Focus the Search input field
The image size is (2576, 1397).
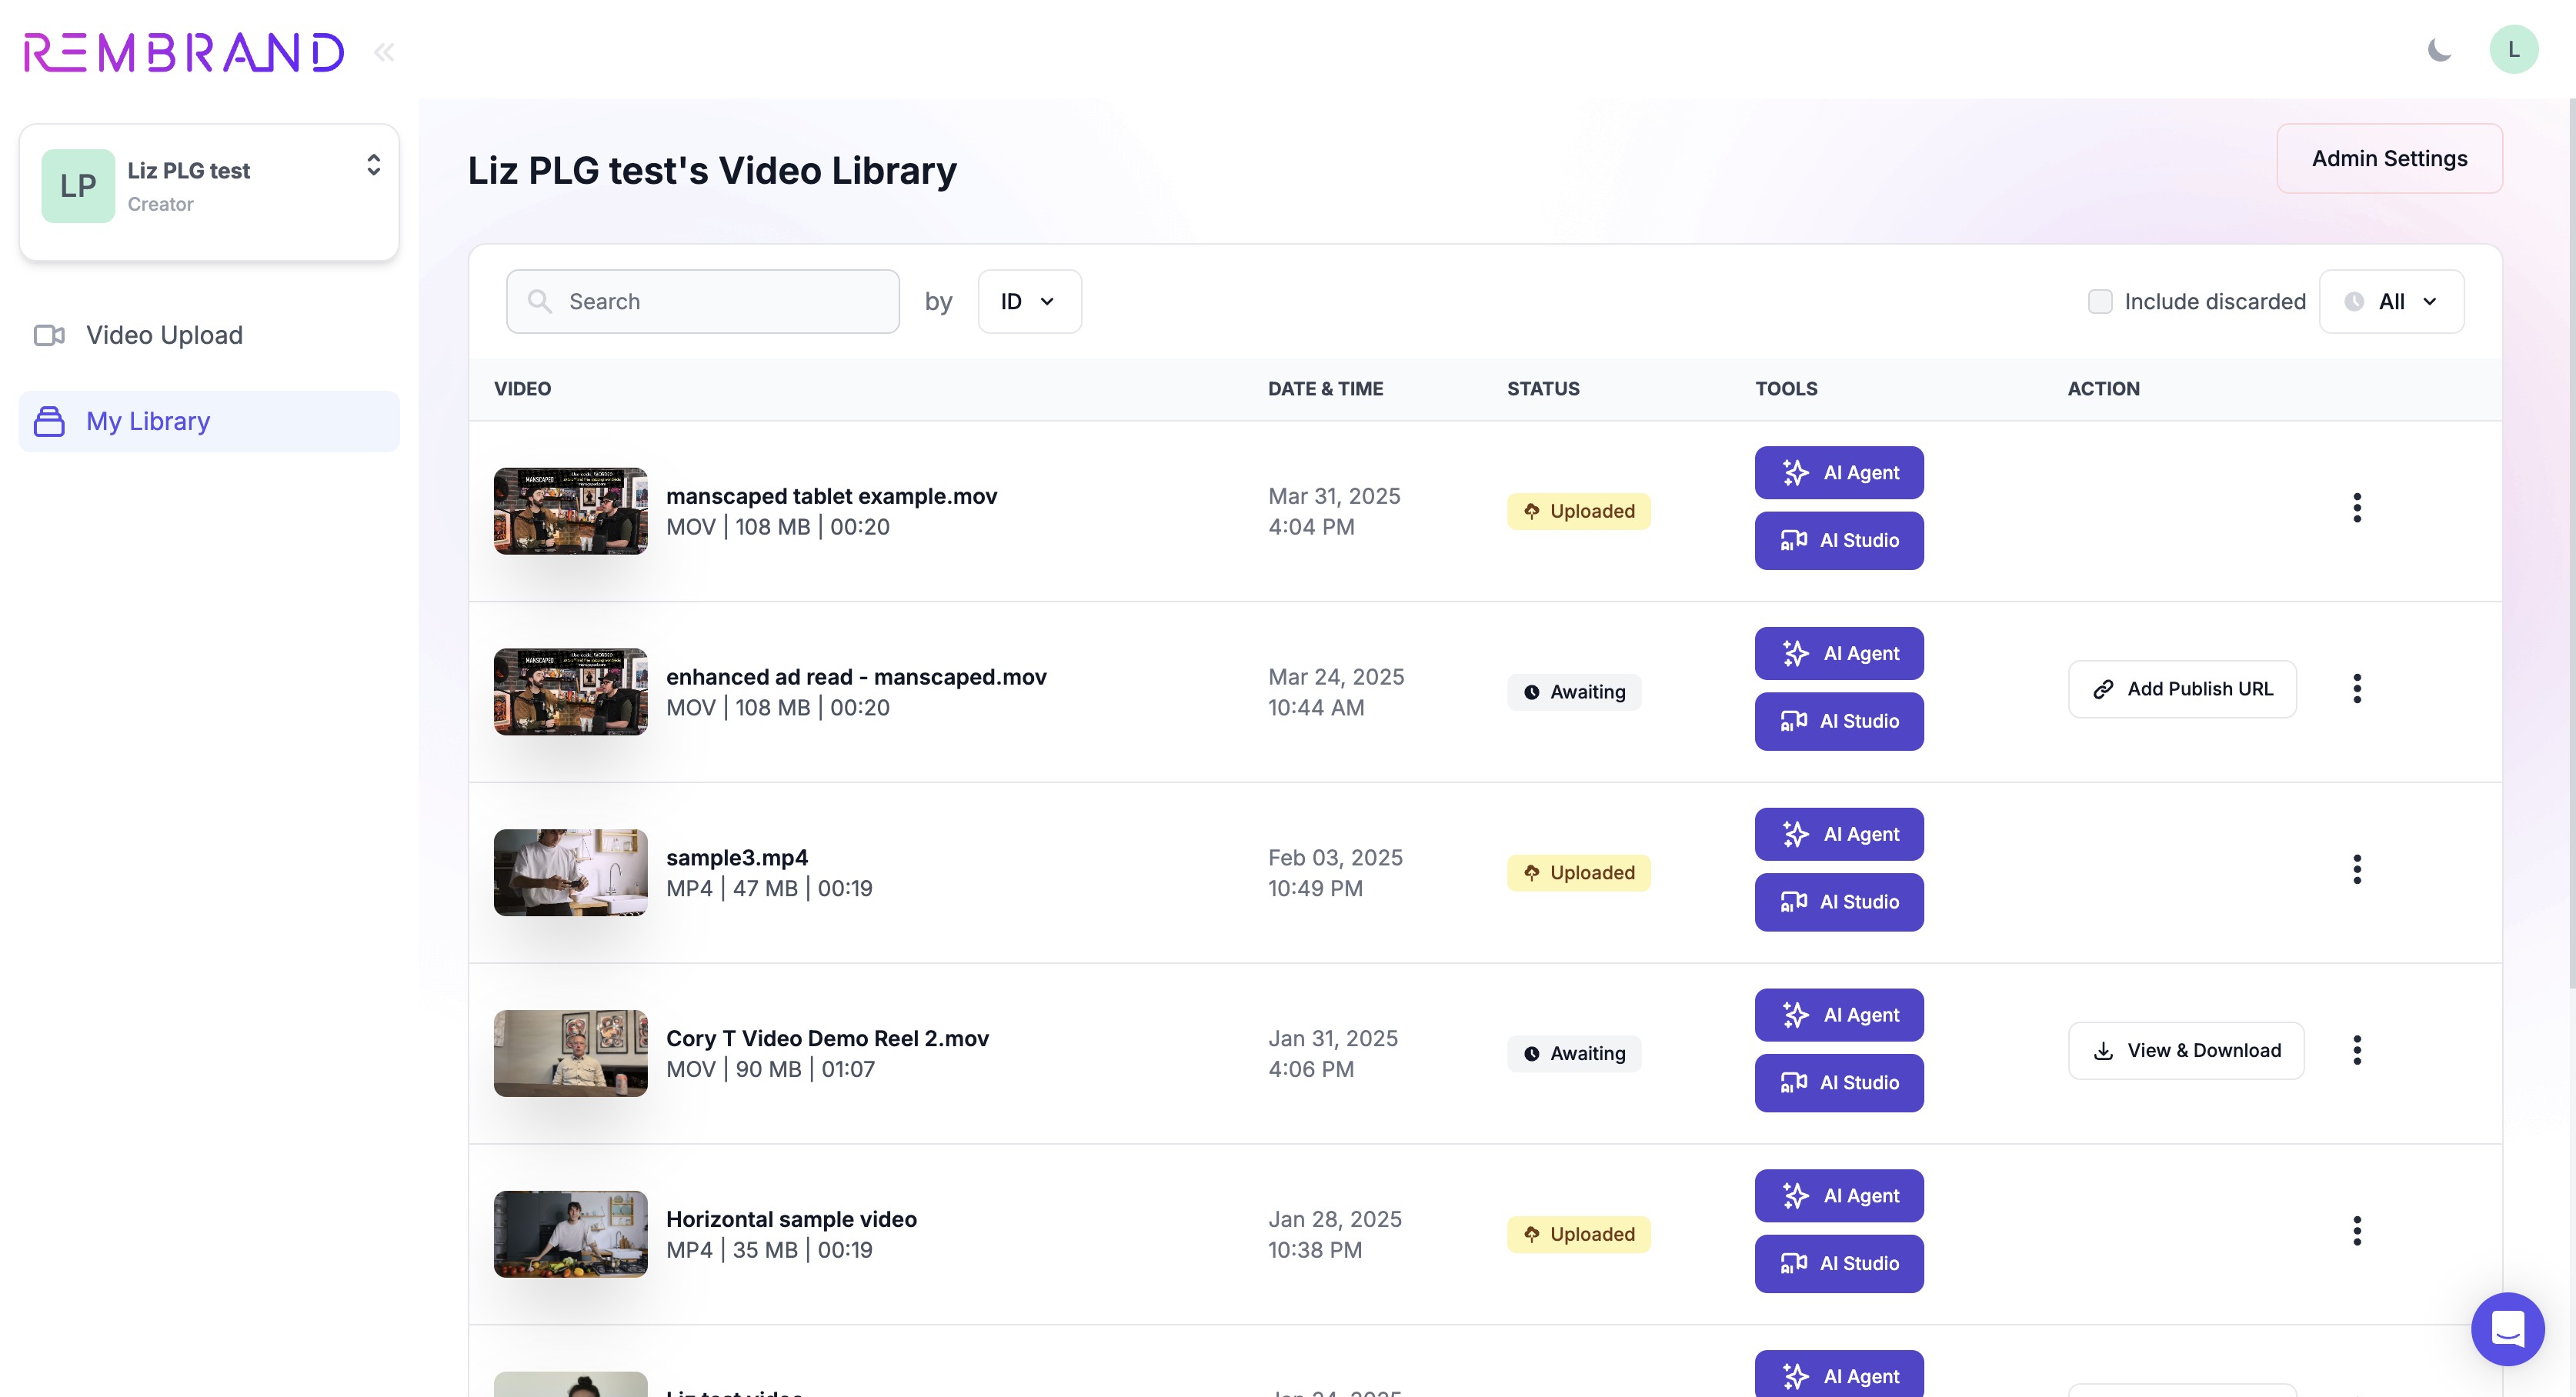pyautogui.click(x=703, y=301)
